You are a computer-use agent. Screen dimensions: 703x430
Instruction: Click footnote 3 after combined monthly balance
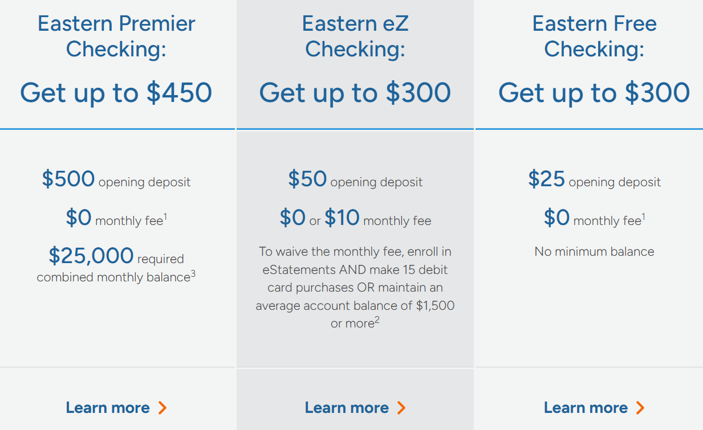click(193, 274)
